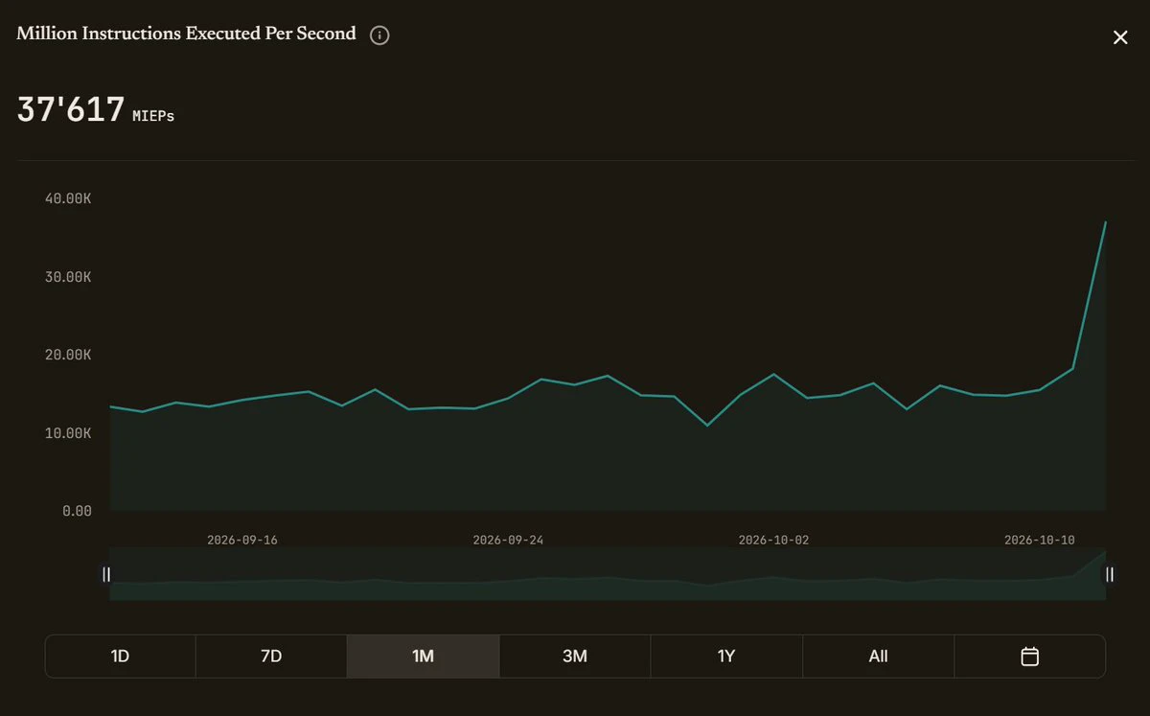
Task: Click the spike peak at the chart's end
Action: 1105,222
